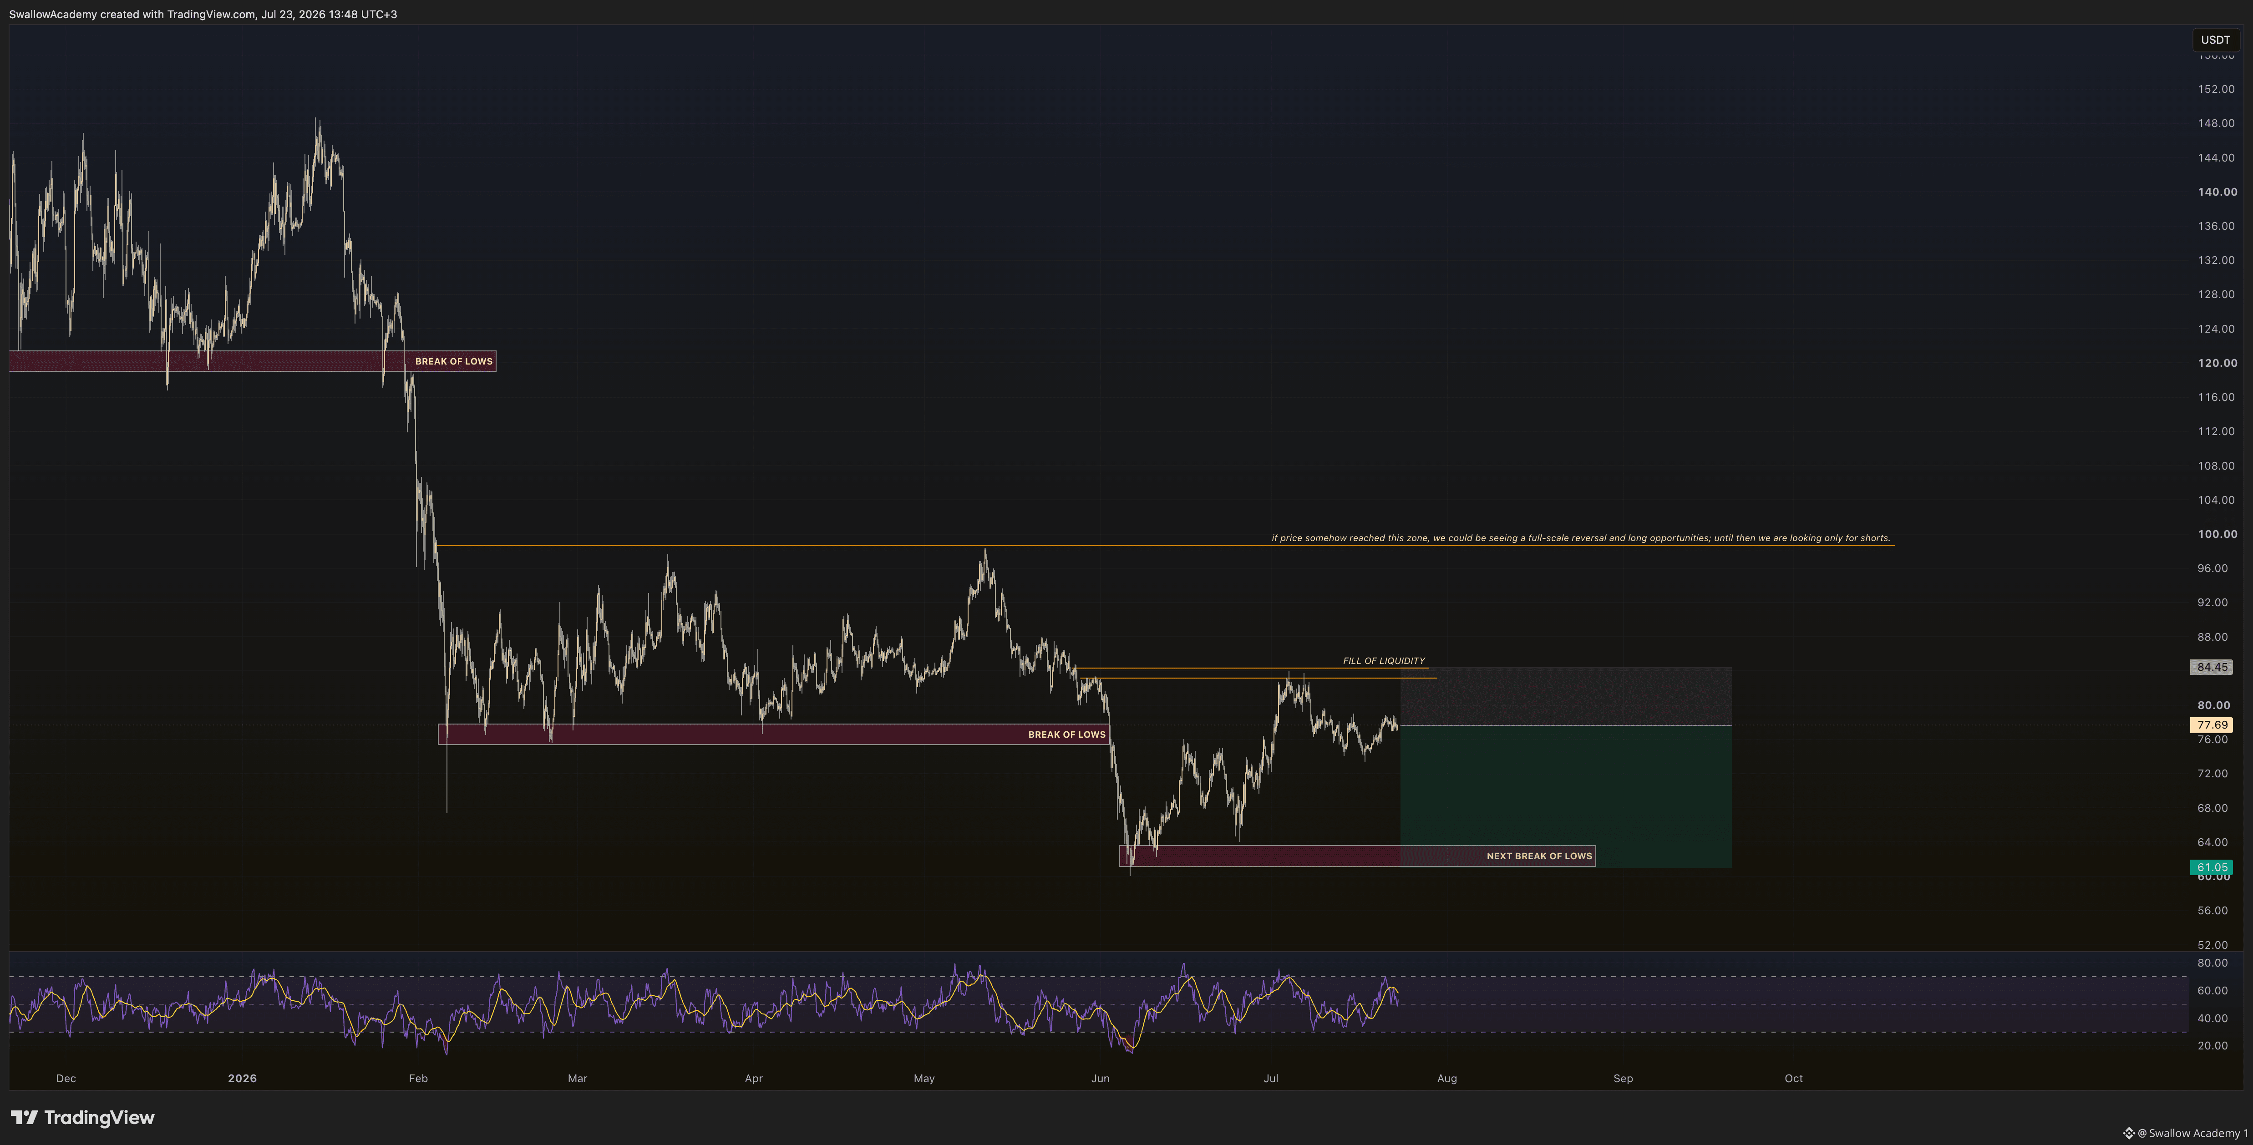Select the grey short-position stop zone

1566,696
